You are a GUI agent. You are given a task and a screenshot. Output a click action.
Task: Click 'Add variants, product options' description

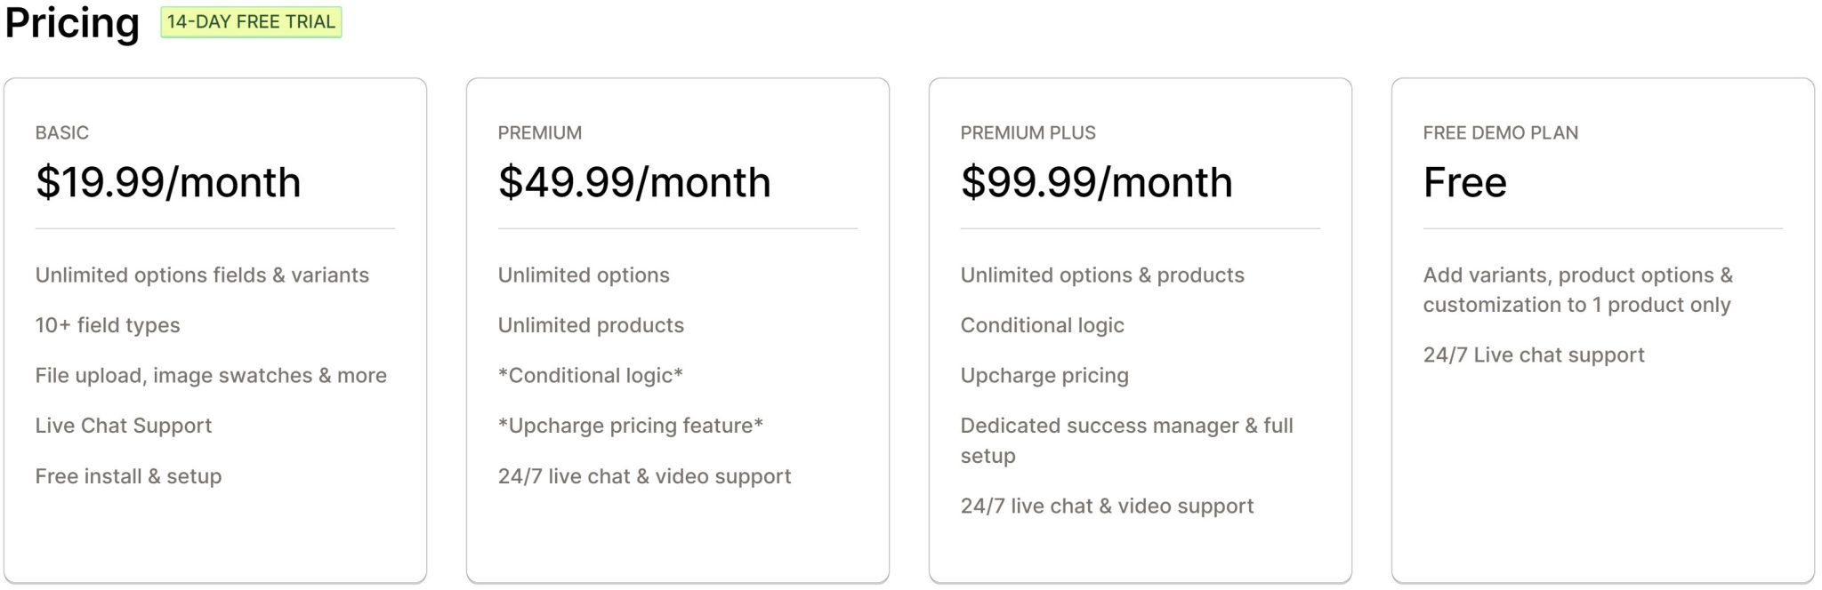coord(1578,290)
